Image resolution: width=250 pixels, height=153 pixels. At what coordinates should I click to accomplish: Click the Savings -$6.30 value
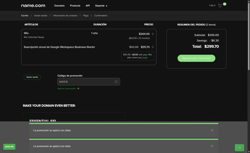pos(214,41)
